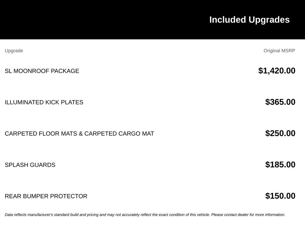
Task: Click the word MOONROOF in first row
Action: click(31, 71)
